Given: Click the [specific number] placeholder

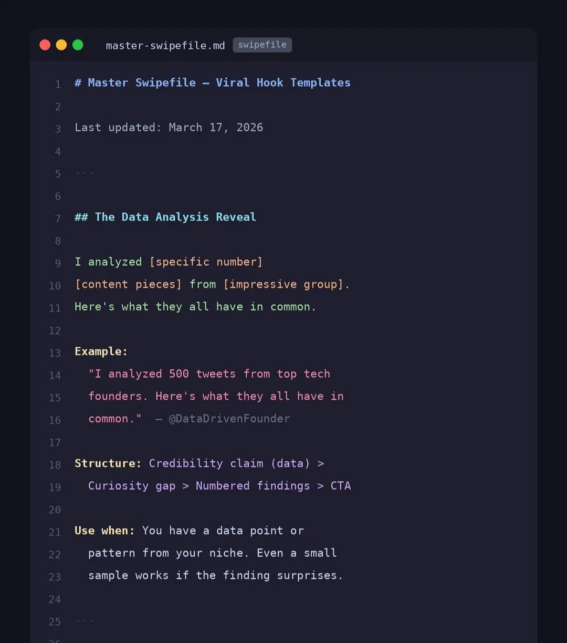Looking at the screenshot, I should tap(206, 262).
